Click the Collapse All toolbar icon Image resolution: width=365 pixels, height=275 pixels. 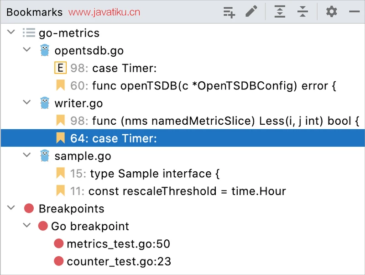[x=302, y=12]
